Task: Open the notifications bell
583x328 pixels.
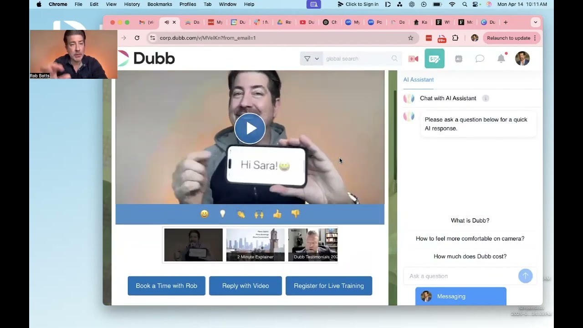Action: [501, 58]
